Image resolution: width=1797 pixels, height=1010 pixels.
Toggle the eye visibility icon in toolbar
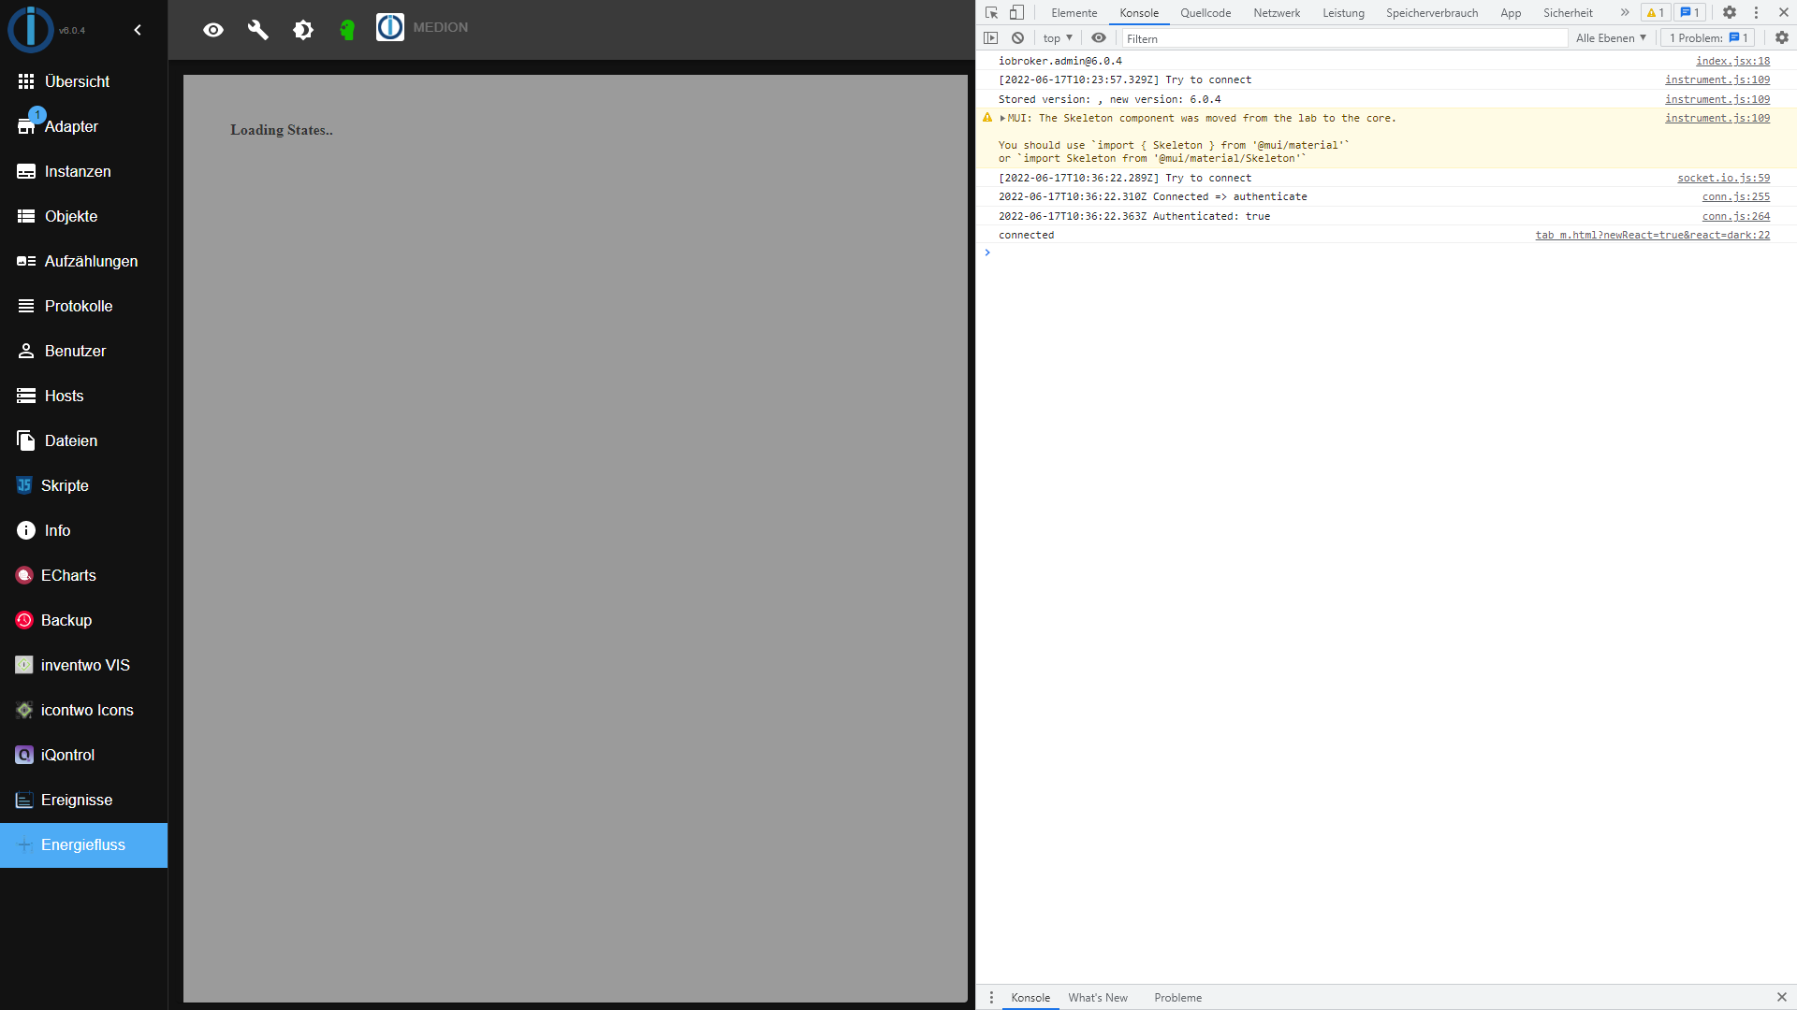pos(213,30)
